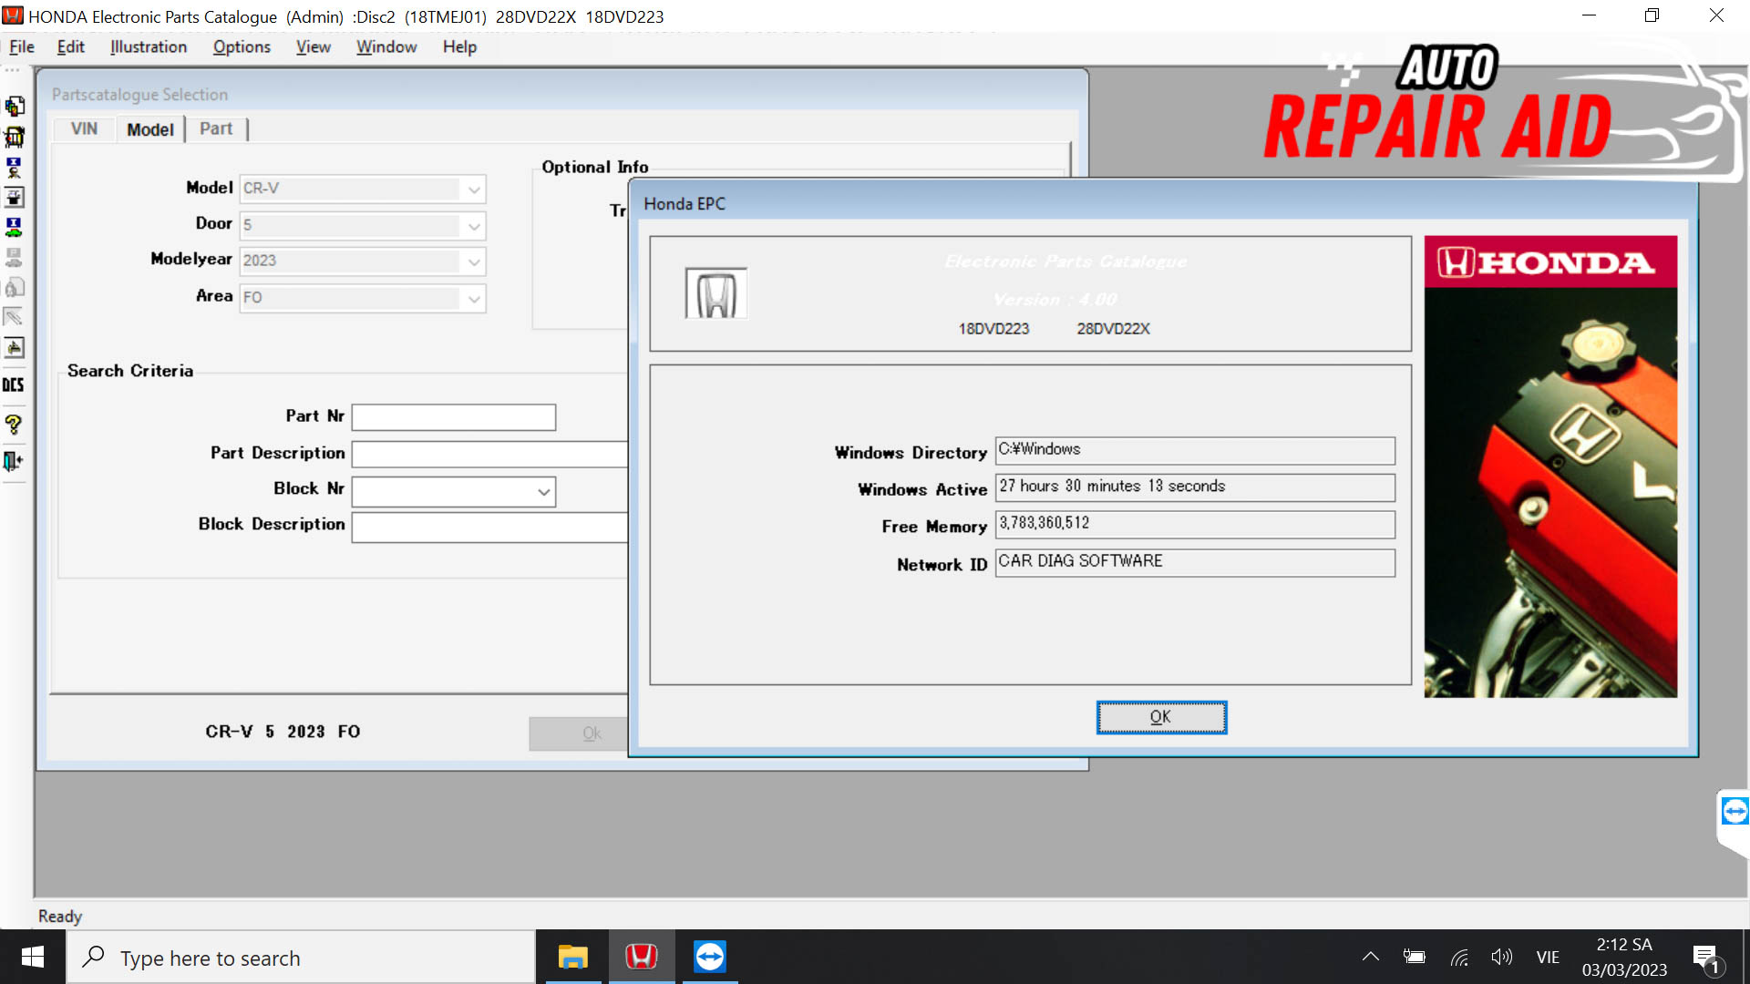Switch to the VIN tab
This screenshot has height=984, width=1750.
click(x=84, y=129)
